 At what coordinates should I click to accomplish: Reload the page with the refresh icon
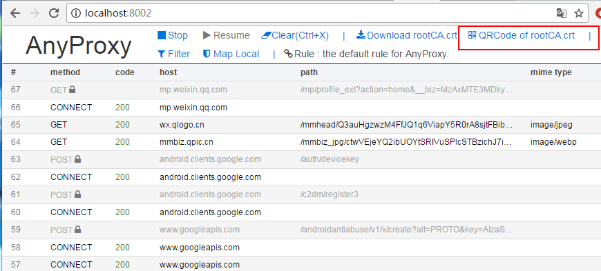click(54, 13)
